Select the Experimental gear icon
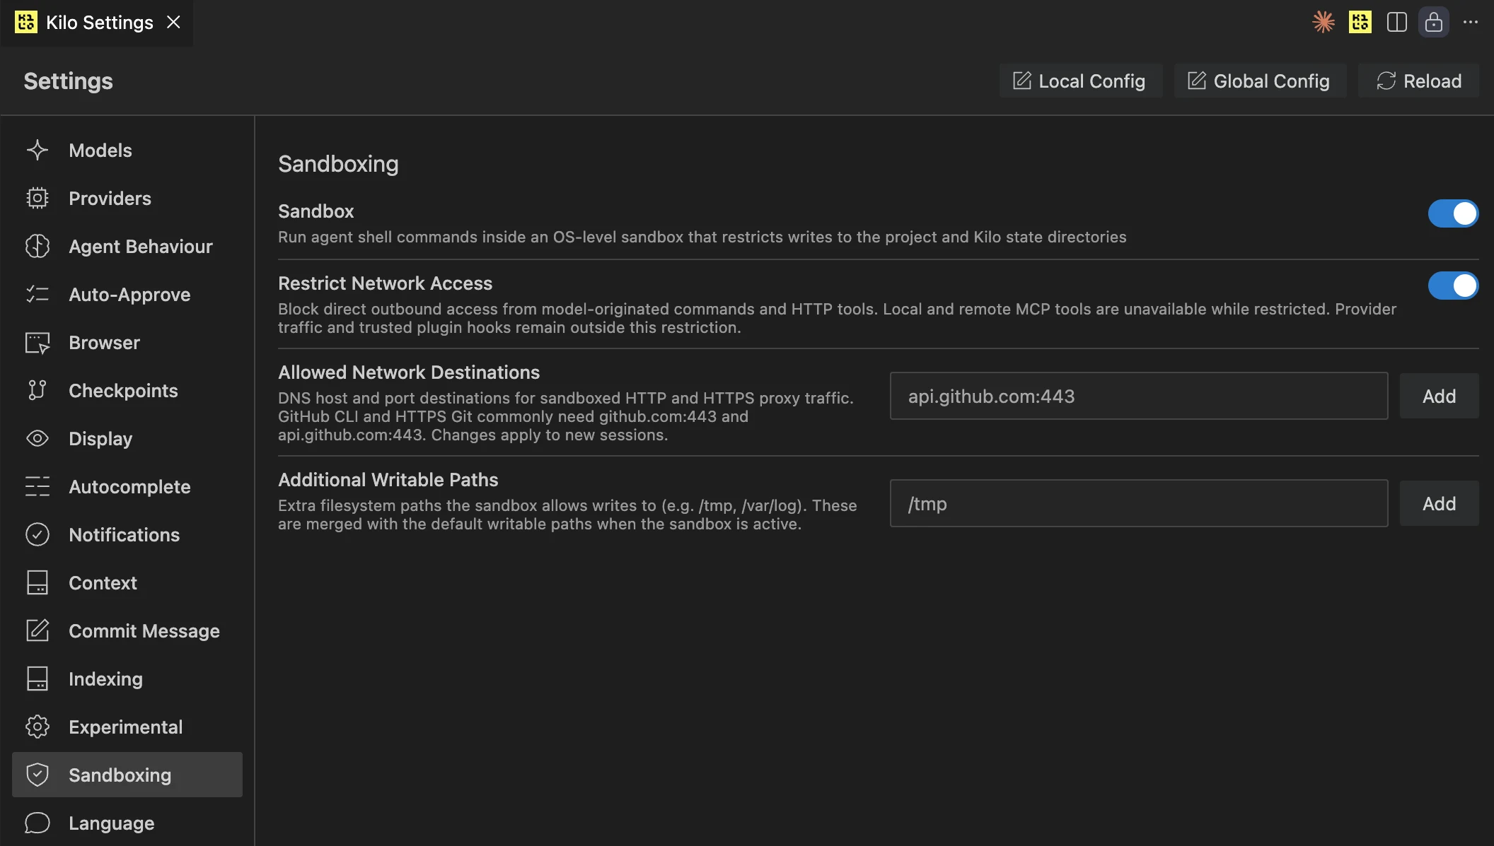1494x846 pixels. tap(37, 727)
